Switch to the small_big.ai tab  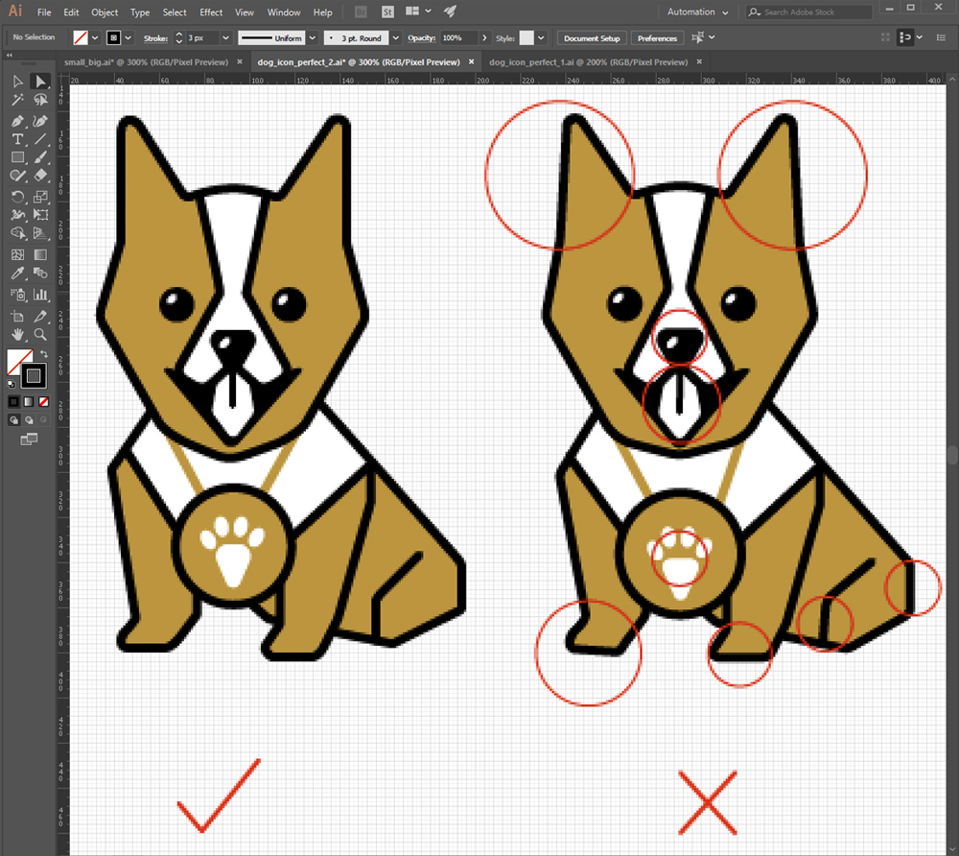coord(146,61)
